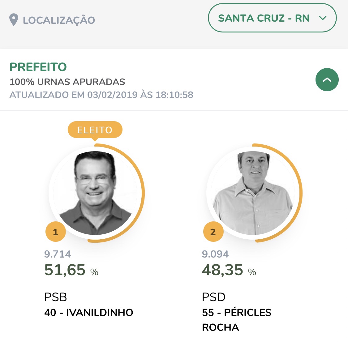Image resolution: width=348 pixels, height=346 pixels.
Task: Open the SANTA CRUZ - RN dropdown
Action: pyautogui.click(x=264, y=18)
